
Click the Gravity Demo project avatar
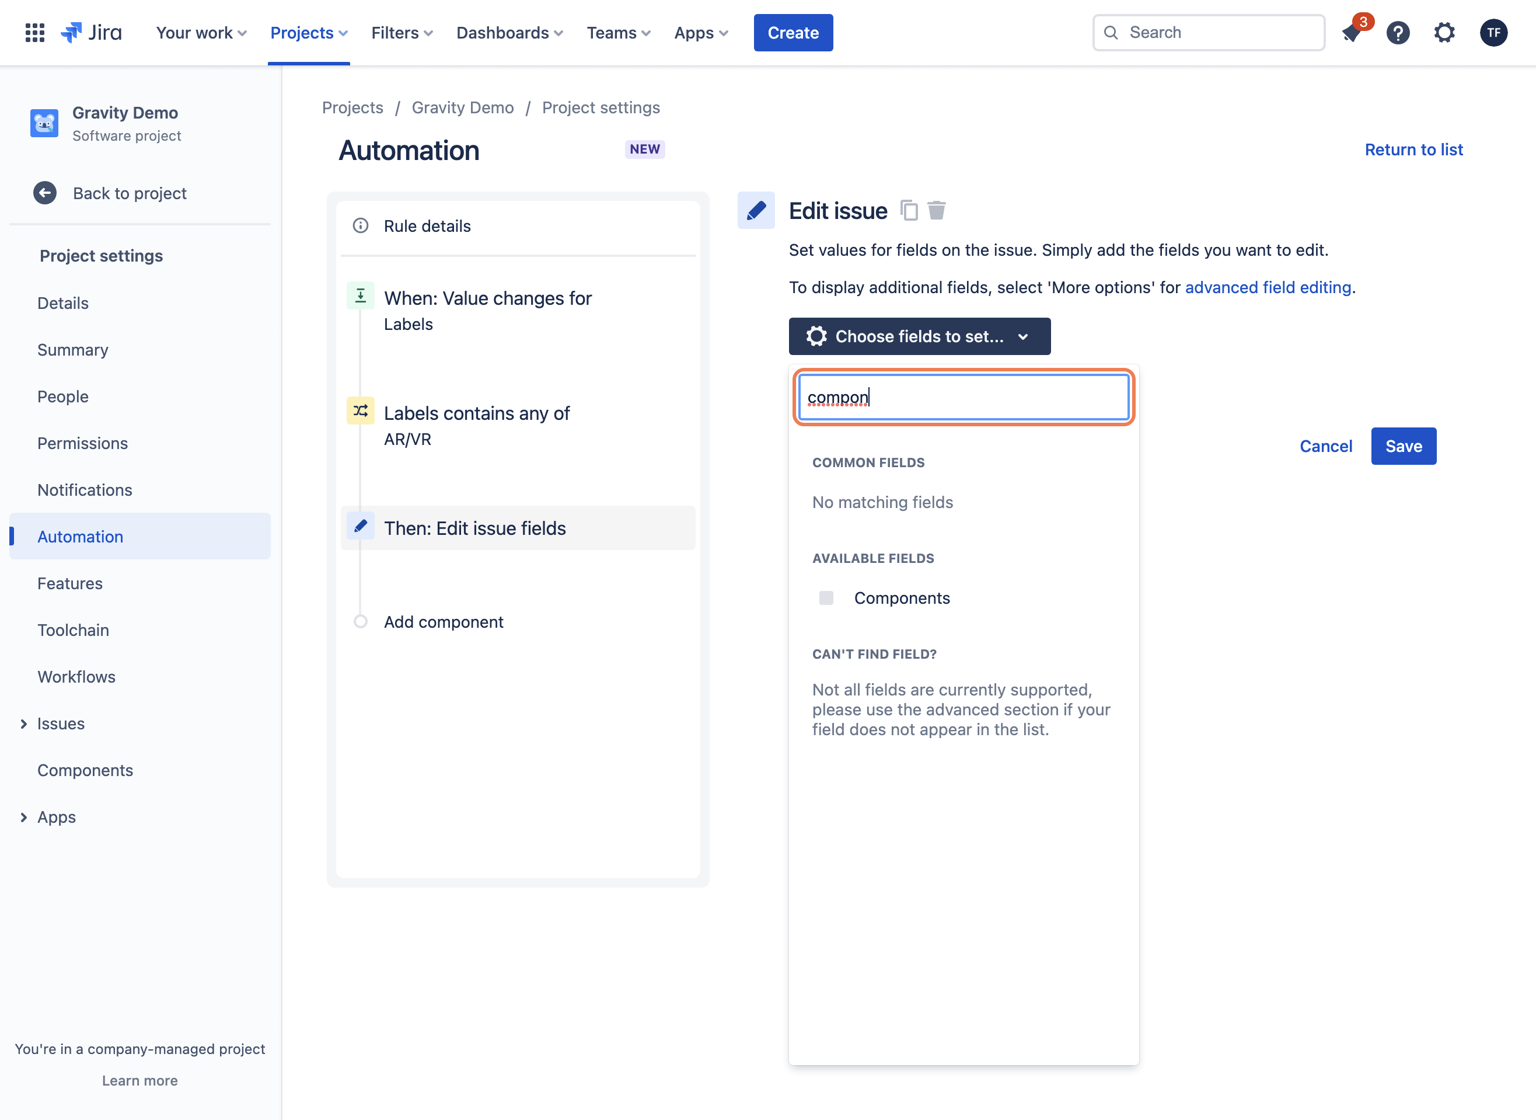point(44,123)
